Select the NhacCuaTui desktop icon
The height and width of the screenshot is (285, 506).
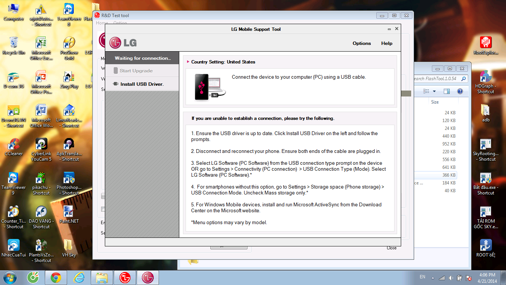14,248
